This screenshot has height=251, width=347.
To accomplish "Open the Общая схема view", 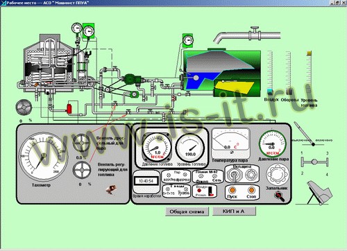I will pyautogui.click(x=187, y=211).
